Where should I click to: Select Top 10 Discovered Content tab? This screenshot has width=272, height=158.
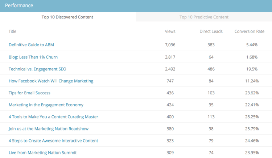(67, 17)
